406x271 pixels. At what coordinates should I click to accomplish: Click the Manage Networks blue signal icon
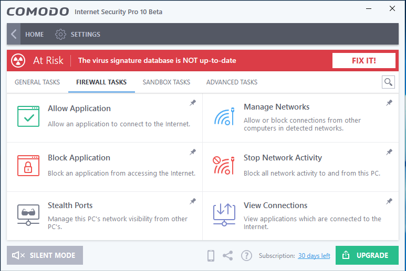tap(224, 116)
